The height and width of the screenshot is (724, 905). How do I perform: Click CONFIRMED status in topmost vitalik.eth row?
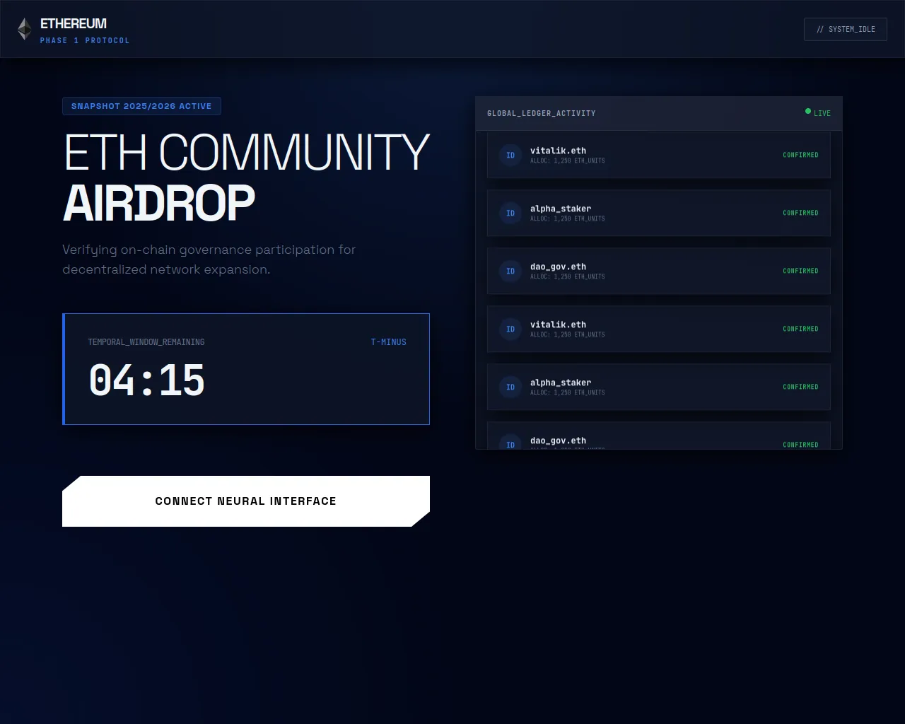click(x=800, y=155)
